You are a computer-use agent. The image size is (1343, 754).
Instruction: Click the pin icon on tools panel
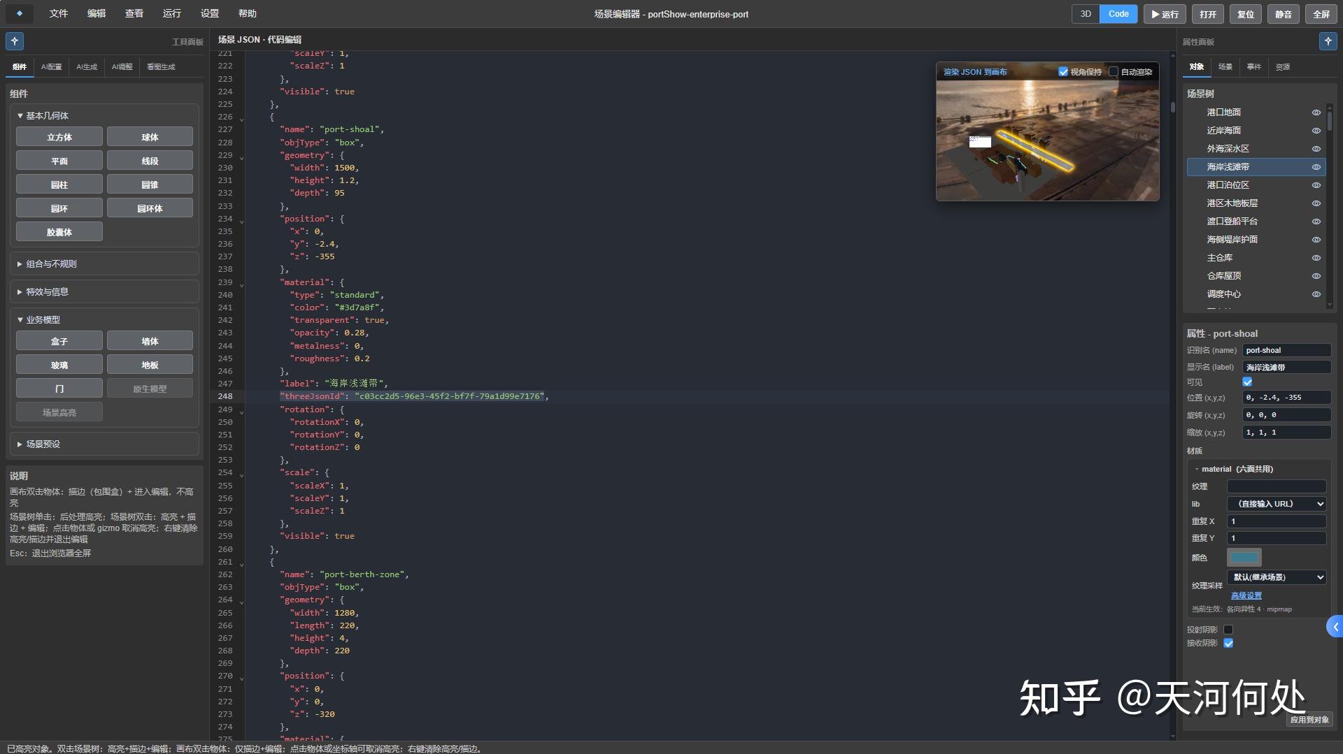pyautogui.click(x=15, y=41)
